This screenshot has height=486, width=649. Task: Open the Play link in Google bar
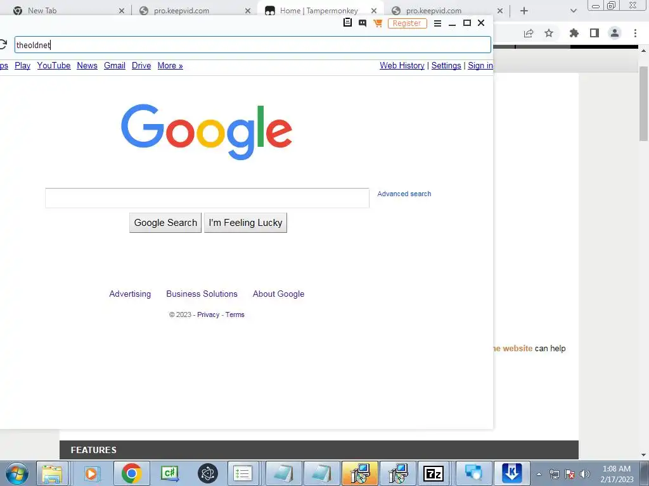coord(22,66)
